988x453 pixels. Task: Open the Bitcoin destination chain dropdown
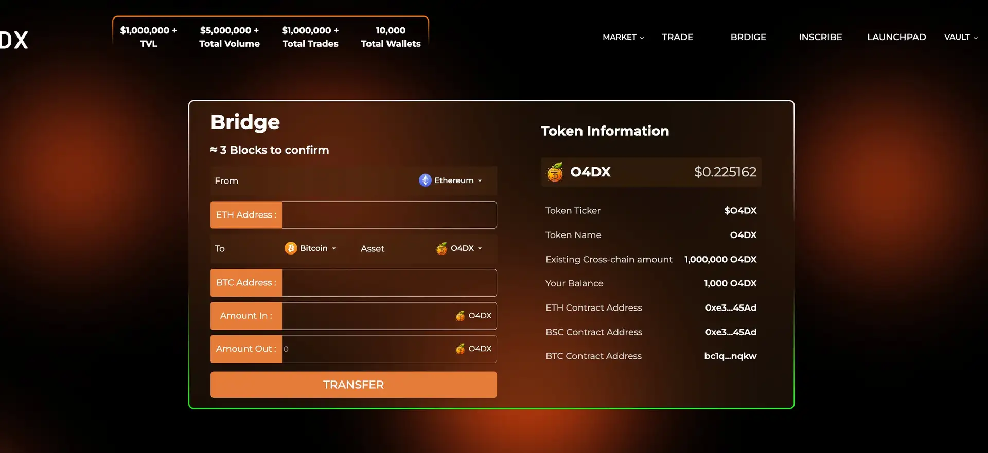click(x=312, y=248)
